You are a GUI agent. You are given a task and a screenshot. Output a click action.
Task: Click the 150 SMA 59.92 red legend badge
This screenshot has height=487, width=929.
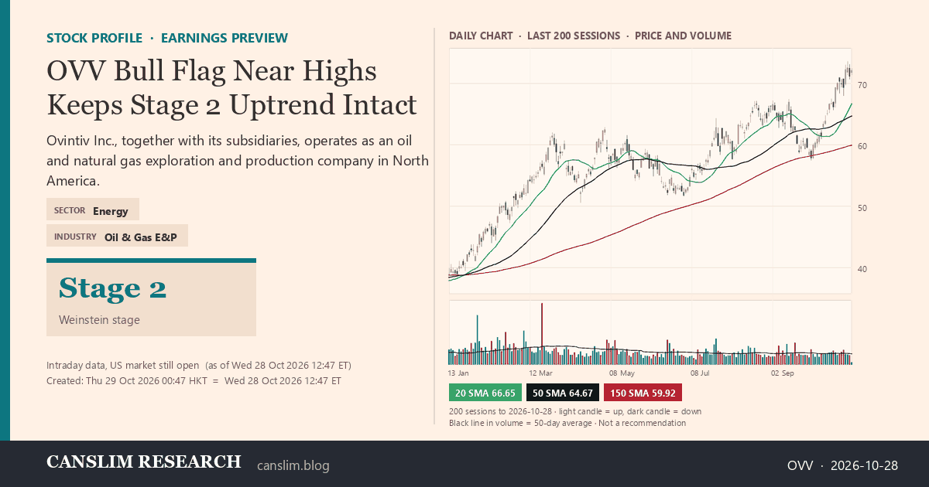pyautogui.click(x=642, y=393)
